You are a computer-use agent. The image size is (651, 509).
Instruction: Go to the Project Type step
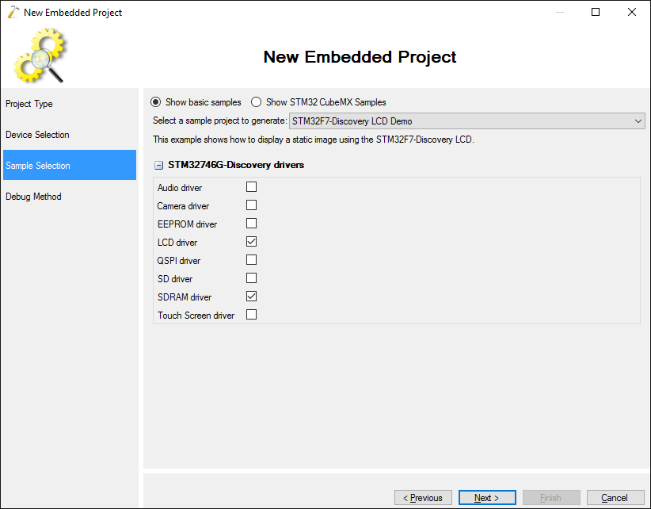tap(70, 104)
